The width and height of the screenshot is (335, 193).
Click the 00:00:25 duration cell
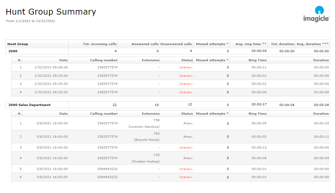(x=321, y=123)
